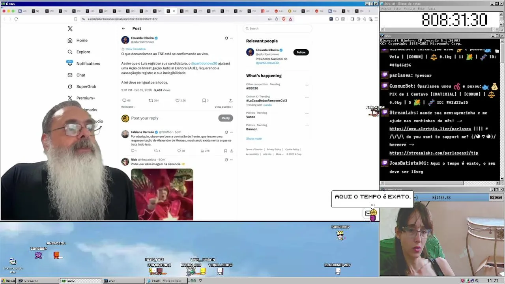Click Show translation on the post
Screen dimensions: 505x284
click(135, 49)
